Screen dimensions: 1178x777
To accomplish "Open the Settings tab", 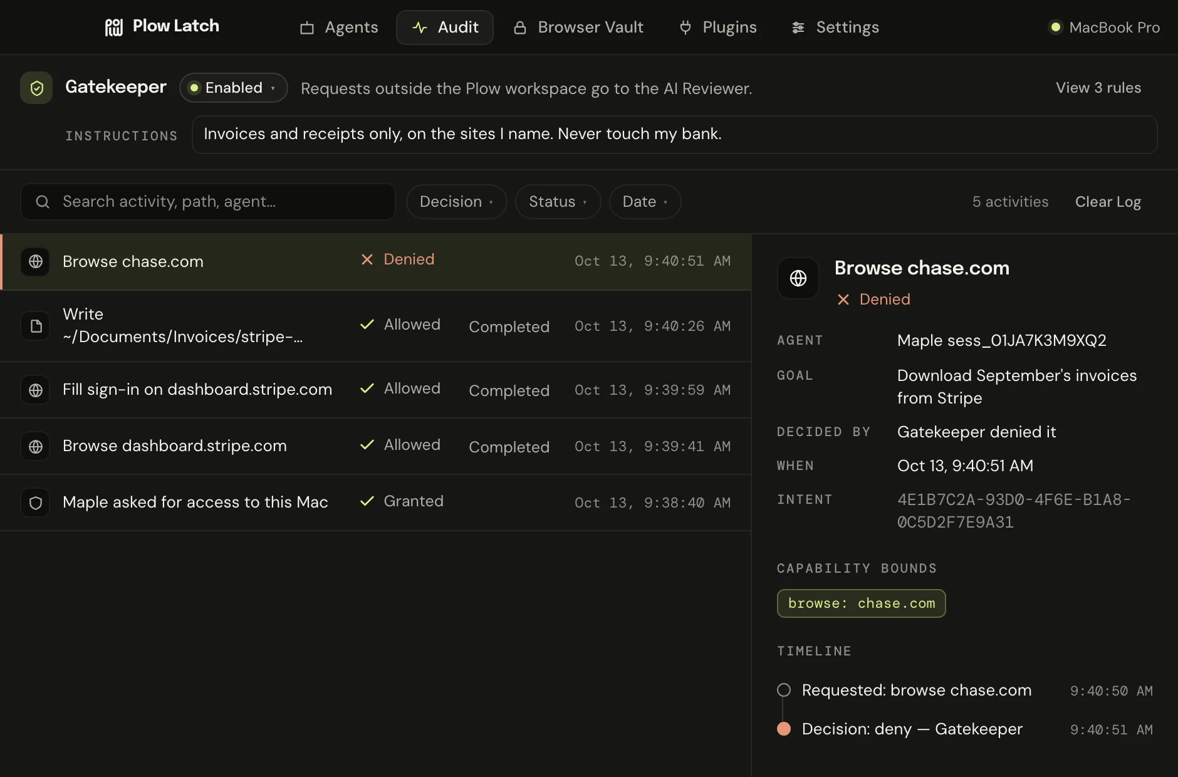I will tap(835, 28).
